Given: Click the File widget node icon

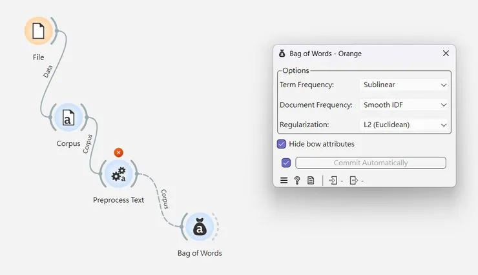Looking at the screenshot, I should 39,30.
